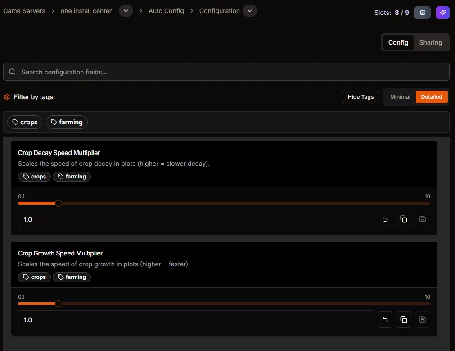Reset the Crop Growth Speed Multiplier value
455x351 pixels.
pyautogui.click(x=385, y=320)
